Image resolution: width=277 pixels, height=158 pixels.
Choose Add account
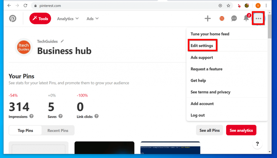(202, 104)
